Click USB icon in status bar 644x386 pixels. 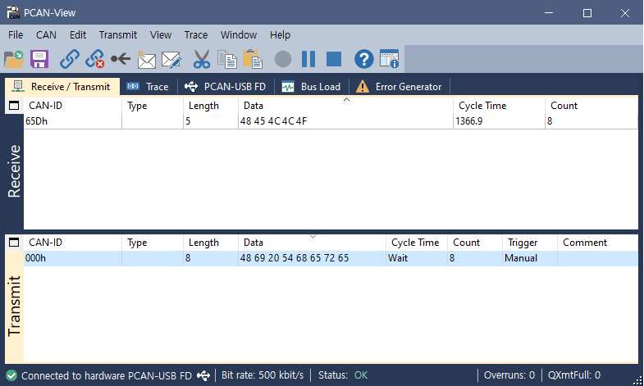pos(203,375)
